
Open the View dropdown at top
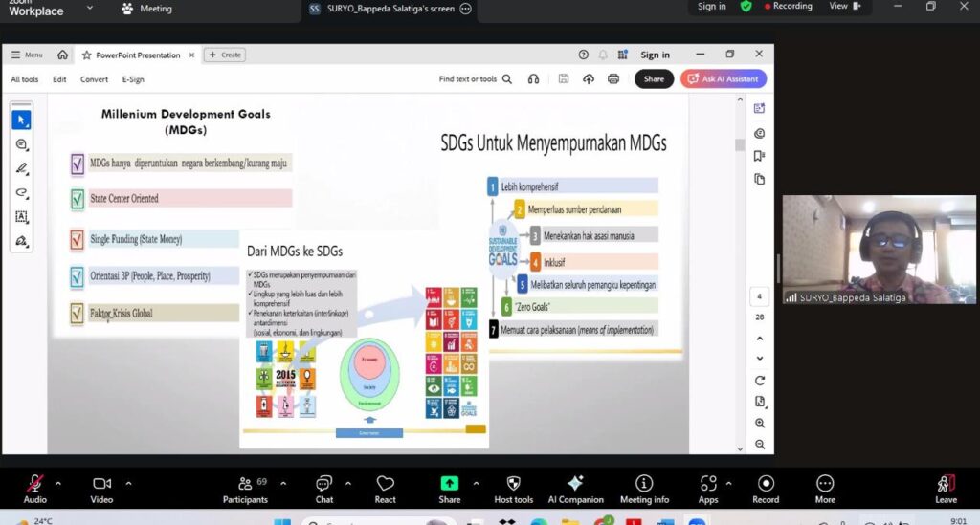843,7
